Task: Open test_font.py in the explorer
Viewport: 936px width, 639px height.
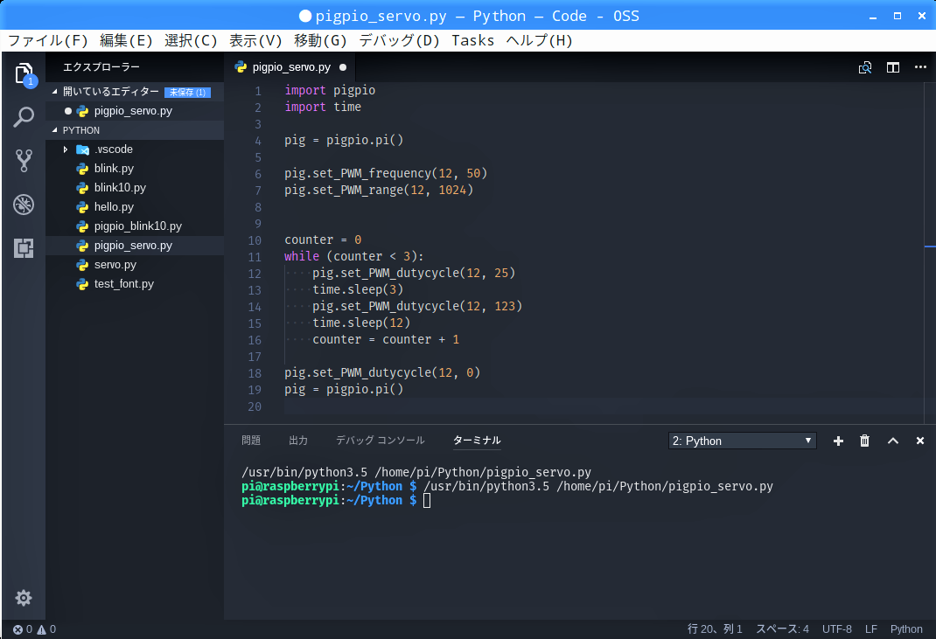Action: click(x=135, y=283)
